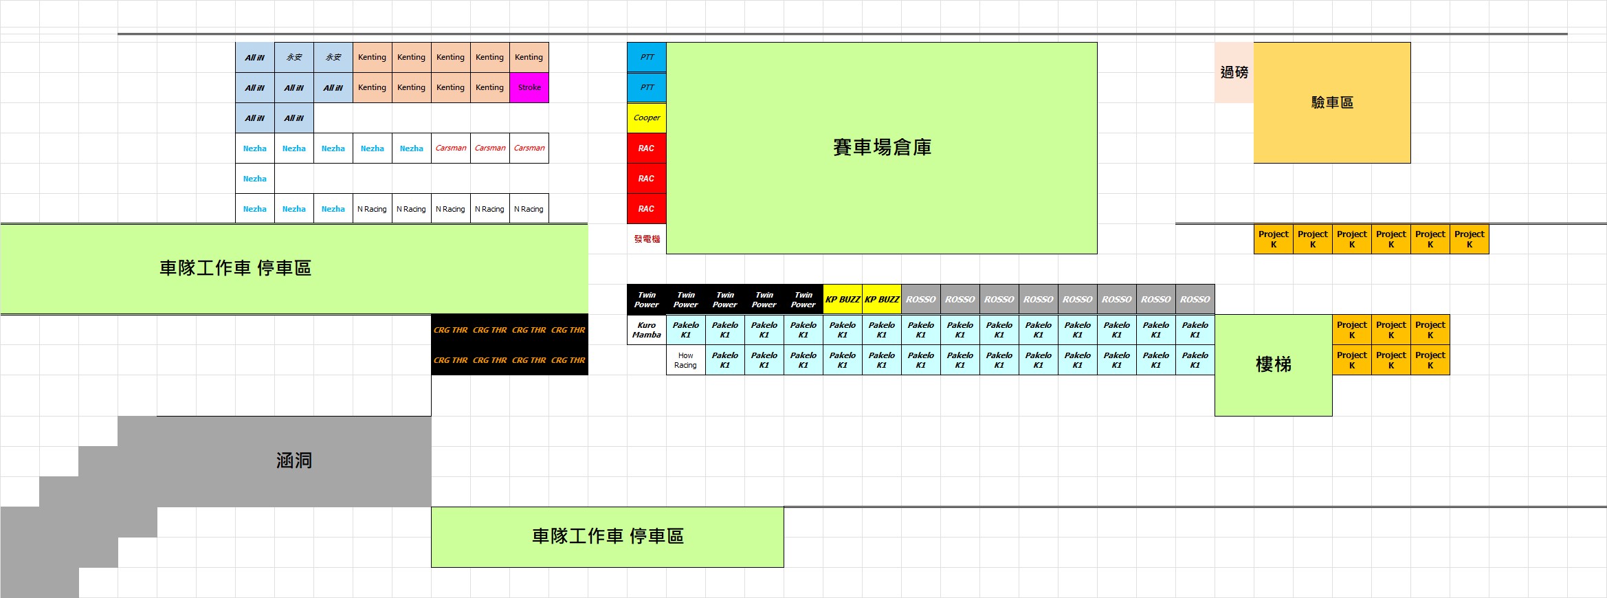Click the topmost red RAC cell
Screen dimensions: 1607x598
pyautogui.click(x=646, y=148)
